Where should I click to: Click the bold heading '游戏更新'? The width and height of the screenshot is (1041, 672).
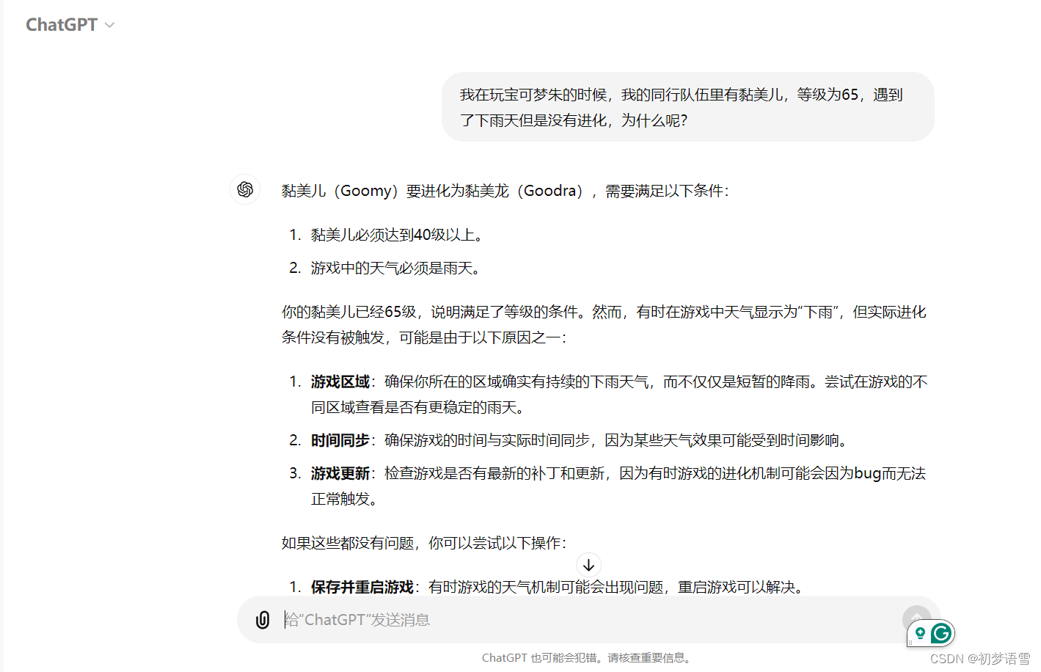340,473
